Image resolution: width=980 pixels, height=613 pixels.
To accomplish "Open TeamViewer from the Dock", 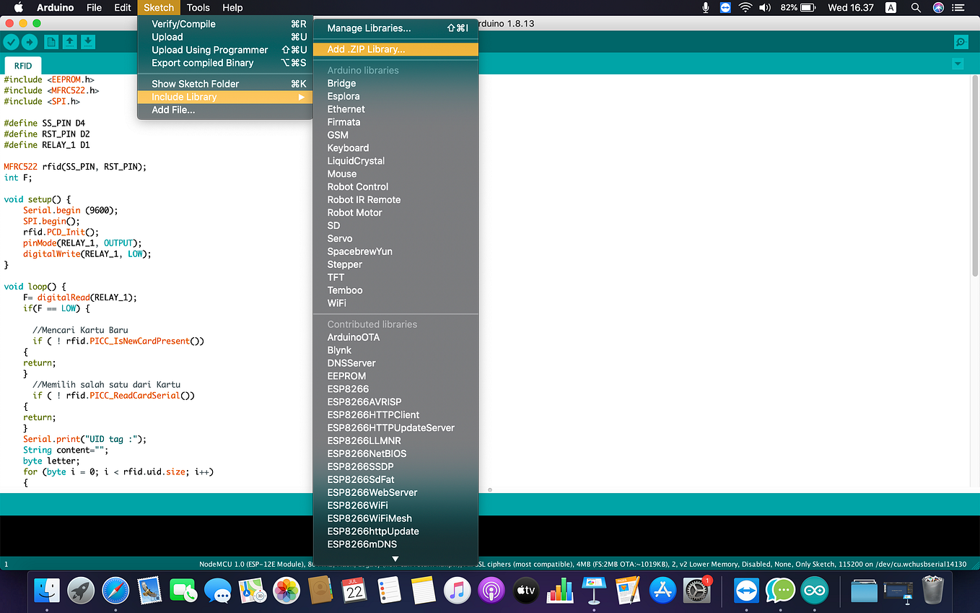I will 746,591.
